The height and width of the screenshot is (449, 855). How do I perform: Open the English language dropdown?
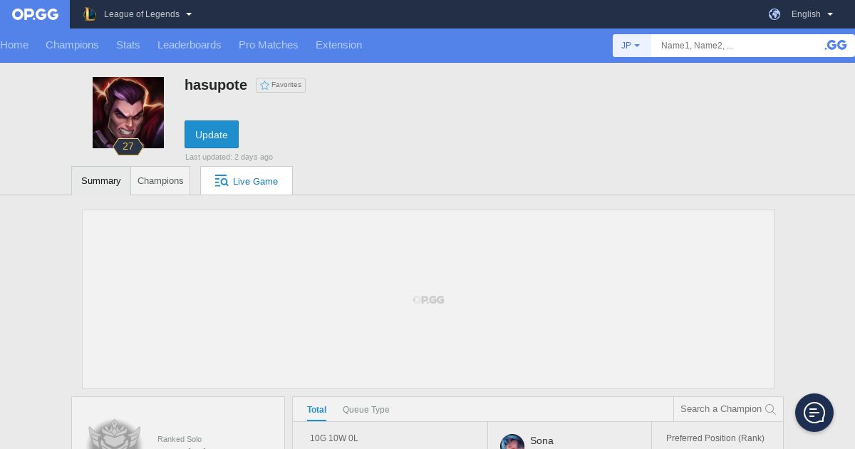pos(812,14)
